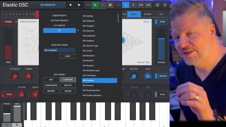Load preset SOi ArpSnar (arp)
This screenshot has height=127, width=226.
coord(100,46)
